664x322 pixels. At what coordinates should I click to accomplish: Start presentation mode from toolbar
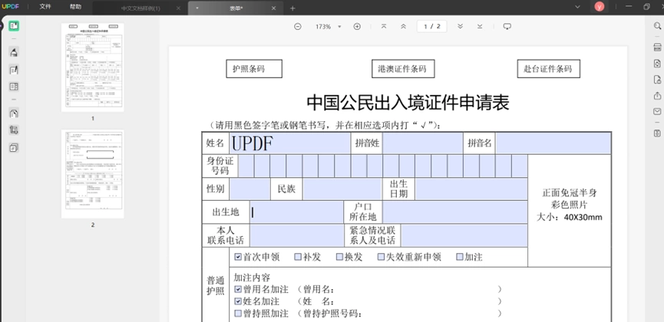(507, 26)
